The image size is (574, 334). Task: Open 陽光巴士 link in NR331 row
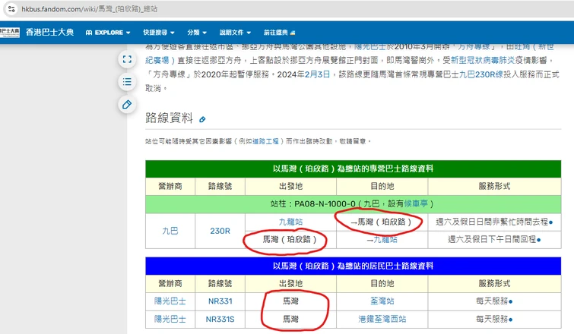coord(170,301)
